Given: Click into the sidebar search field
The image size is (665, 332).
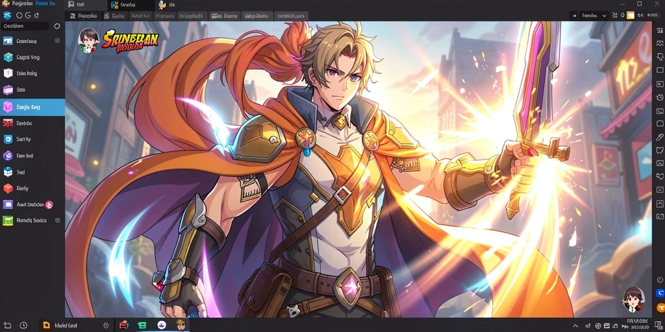Looking at the screenshot, I should tap(25, 26).
